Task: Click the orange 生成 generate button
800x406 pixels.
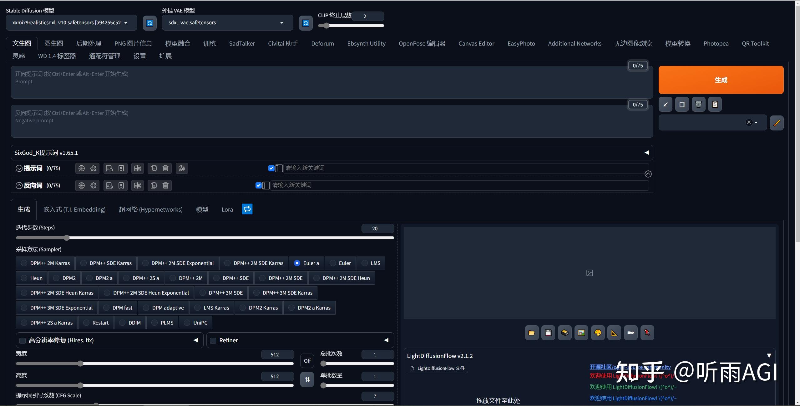Action: click(x=721, y=80)
